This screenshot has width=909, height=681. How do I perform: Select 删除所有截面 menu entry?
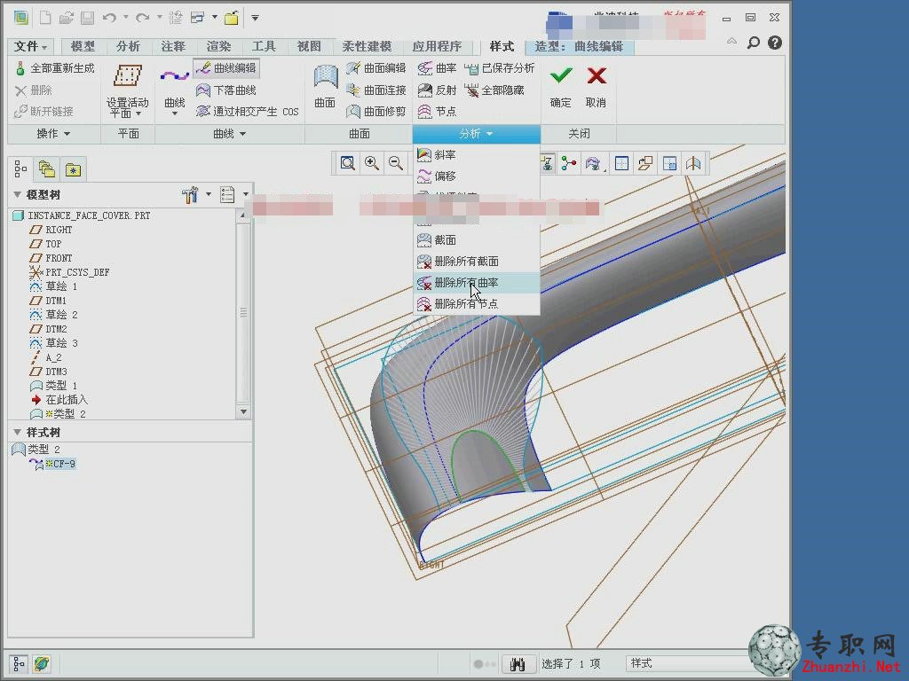pyautogui.click(x=476, y=262)
